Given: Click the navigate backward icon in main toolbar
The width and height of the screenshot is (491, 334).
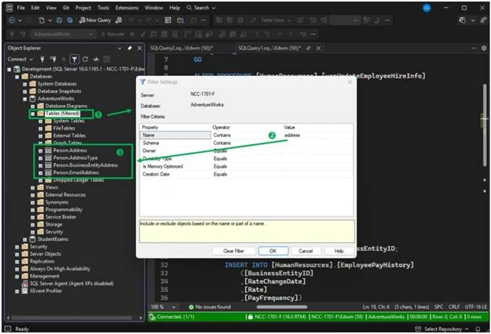Looking at the screenshot, I should point(12,20).
